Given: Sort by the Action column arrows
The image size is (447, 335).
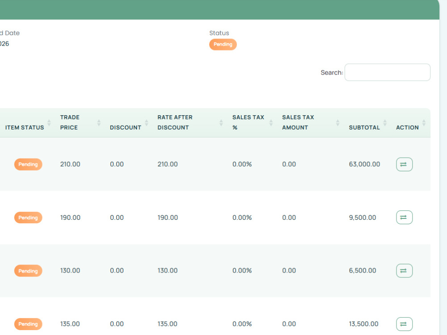Looking at the screenshot, I should [x=424, y=123].
